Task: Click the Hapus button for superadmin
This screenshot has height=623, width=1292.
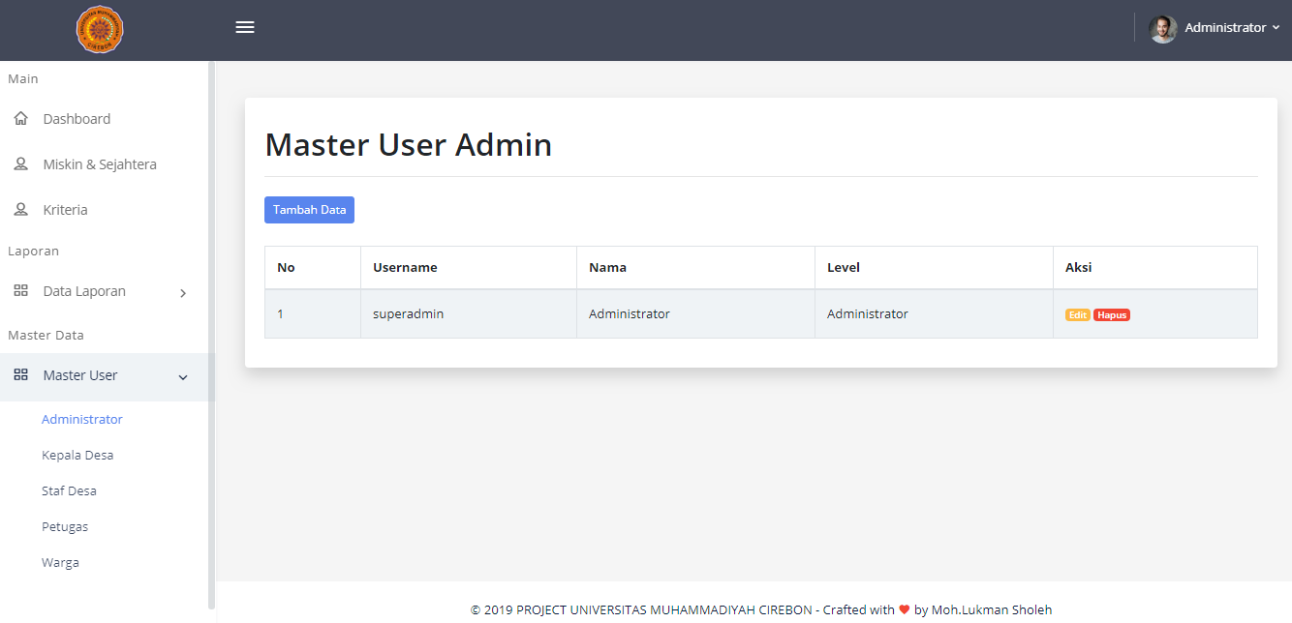Action: (1111, 314)
